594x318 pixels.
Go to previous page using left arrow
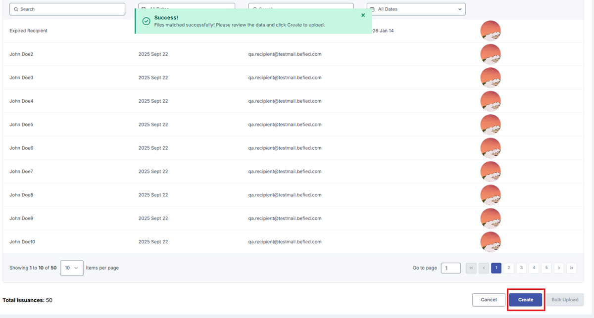(x=484, y=268)
